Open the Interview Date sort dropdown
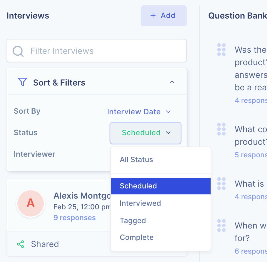 [139, 112]
